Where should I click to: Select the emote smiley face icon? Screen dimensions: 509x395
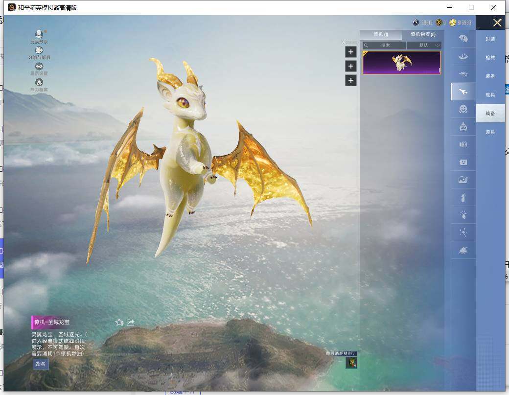463,109
